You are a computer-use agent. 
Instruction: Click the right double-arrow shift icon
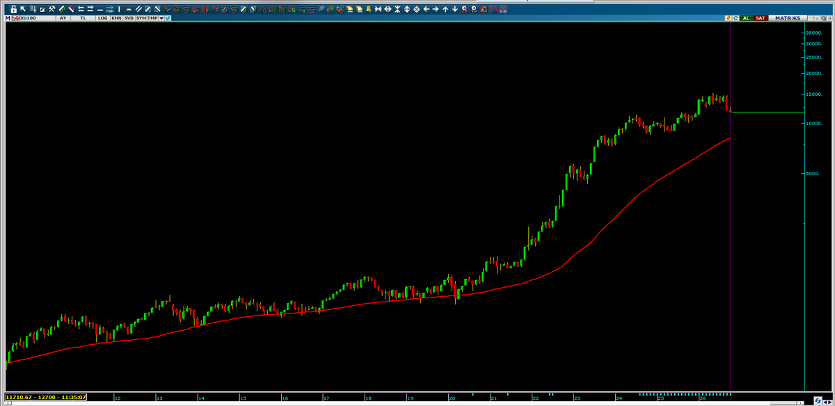click(90, 9)
